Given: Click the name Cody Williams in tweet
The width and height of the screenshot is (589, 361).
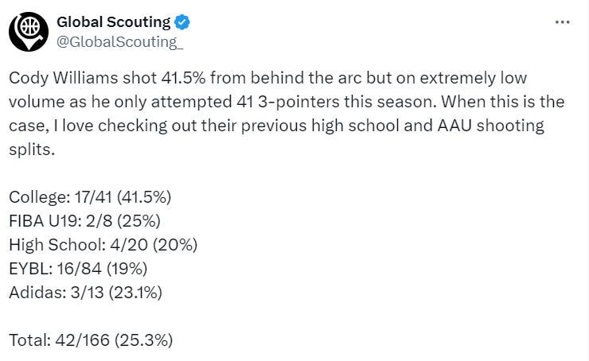Looking at the screenshot, I should pyautogui.click(x=63, y=78).
